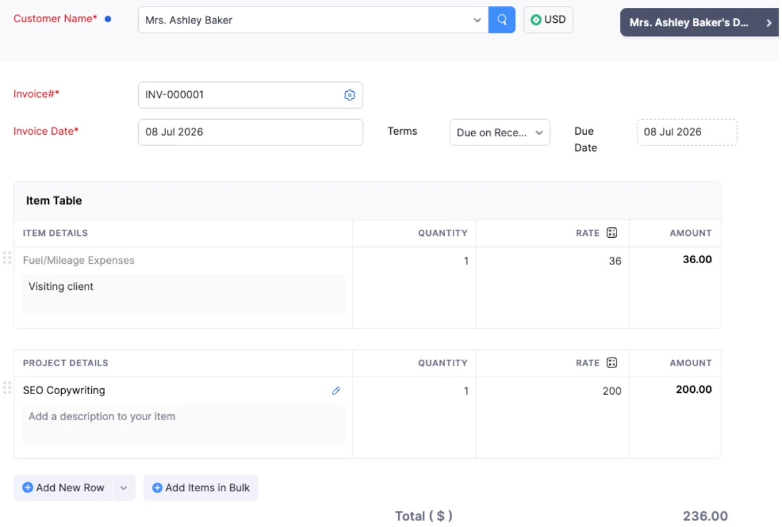
Task: Click Add Items in Bulk button
Action: (201, 487)
